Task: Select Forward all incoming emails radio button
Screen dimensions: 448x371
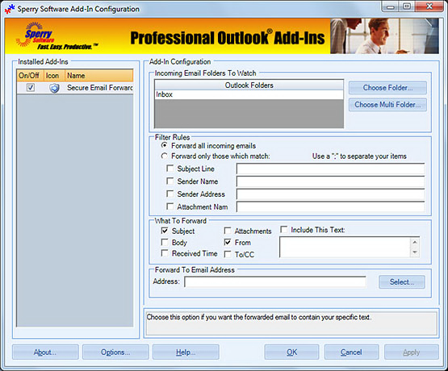Action: (x=165, y=145)
